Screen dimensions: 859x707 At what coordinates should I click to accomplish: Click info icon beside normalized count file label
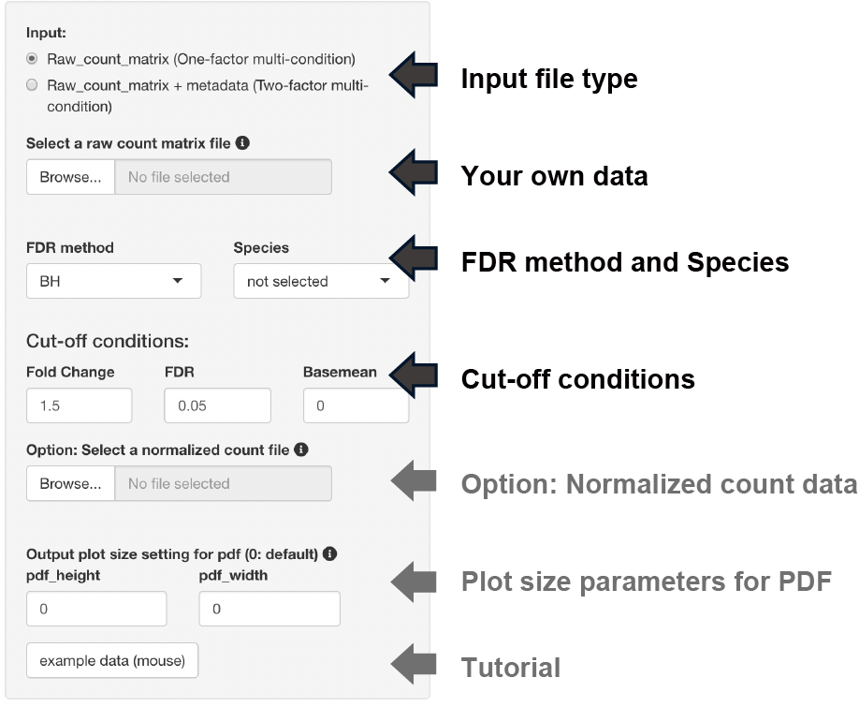tap(301, 449)
